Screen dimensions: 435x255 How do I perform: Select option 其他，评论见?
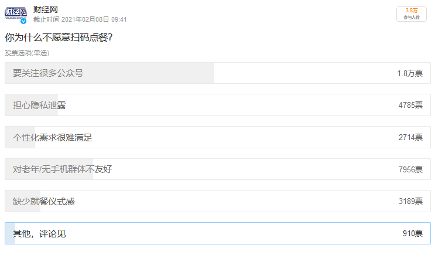pos(218,233)
